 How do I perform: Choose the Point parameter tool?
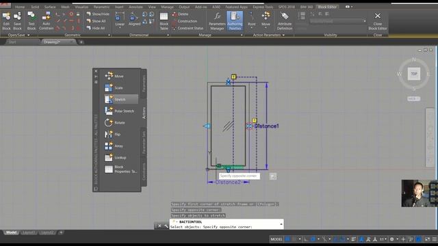(251, 19)
